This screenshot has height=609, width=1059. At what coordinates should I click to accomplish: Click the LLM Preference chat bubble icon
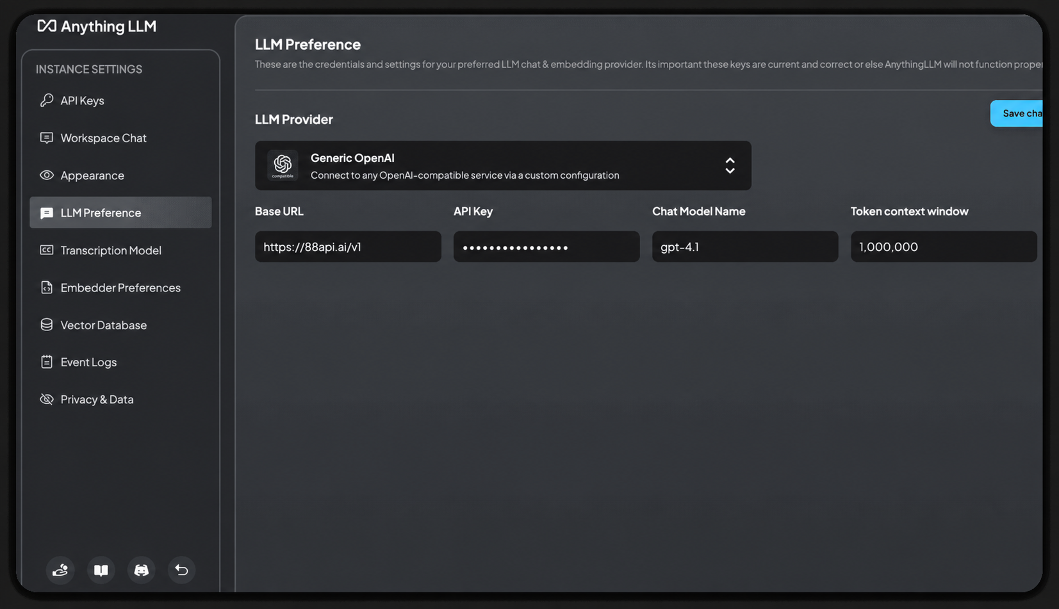pos(47,213)
